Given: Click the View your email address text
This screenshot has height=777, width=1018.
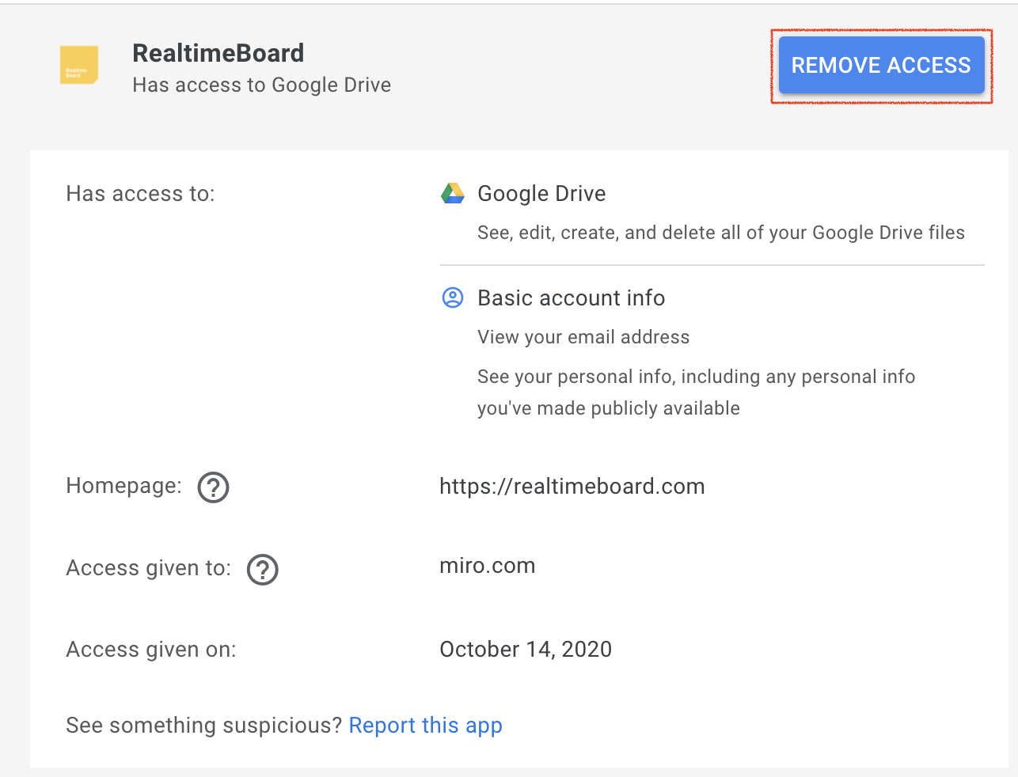Looking at the screenshot, I should (x=583, y=337).
